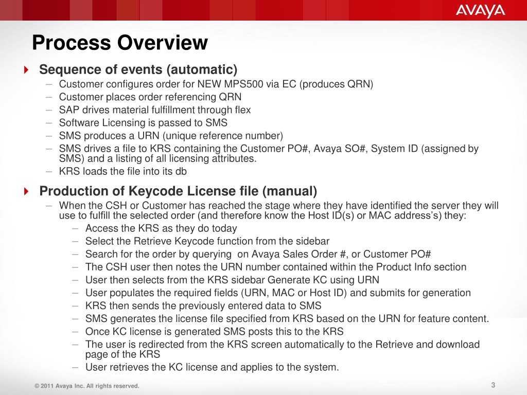Click the red arrow bullet beside Production of Keycode
This screenshot has height=395, width=527.
point(26,191)
